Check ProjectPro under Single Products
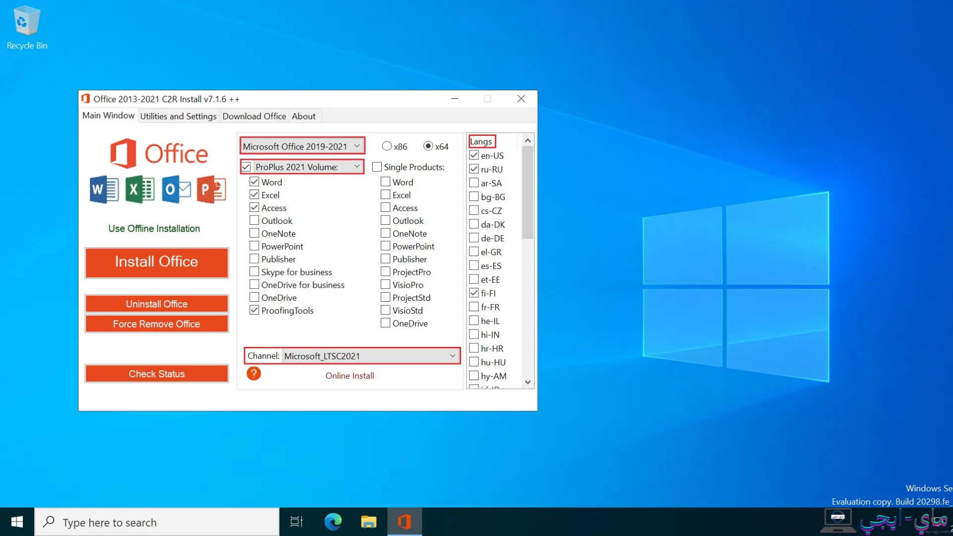The height and width of the screenshot is (536, 953). coord(385,271)
